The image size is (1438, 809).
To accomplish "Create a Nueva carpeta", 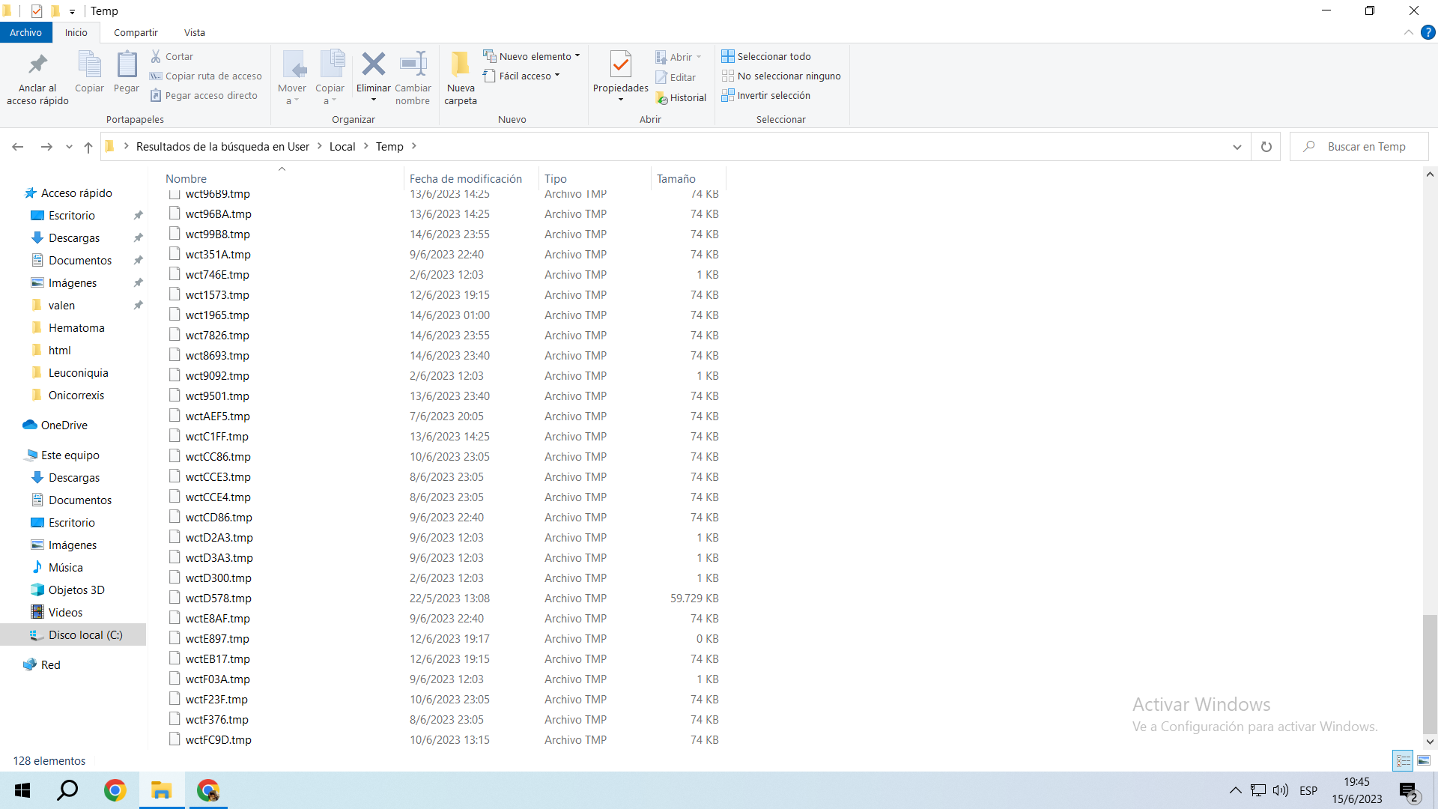I will (x=461, y=78).
